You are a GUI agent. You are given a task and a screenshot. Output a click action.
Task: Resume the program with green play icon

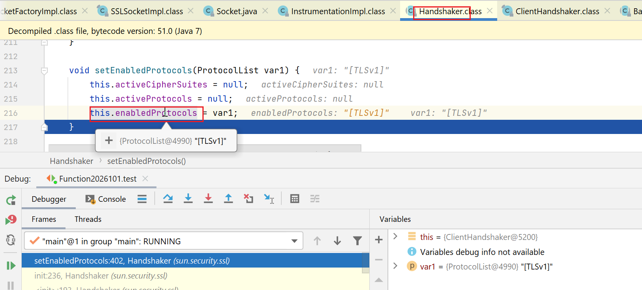[11, 266]
